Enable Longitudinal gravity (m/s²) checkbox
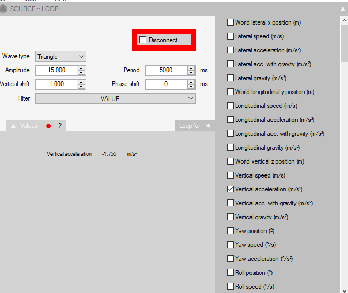Screen dimensions: 348x293 click(x=230, y=148)
